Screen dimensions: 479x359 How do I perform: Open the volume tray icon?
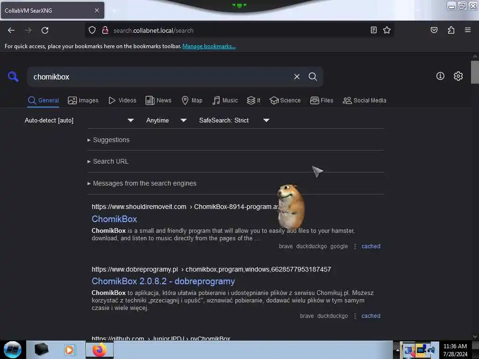[x=432, y=350]
